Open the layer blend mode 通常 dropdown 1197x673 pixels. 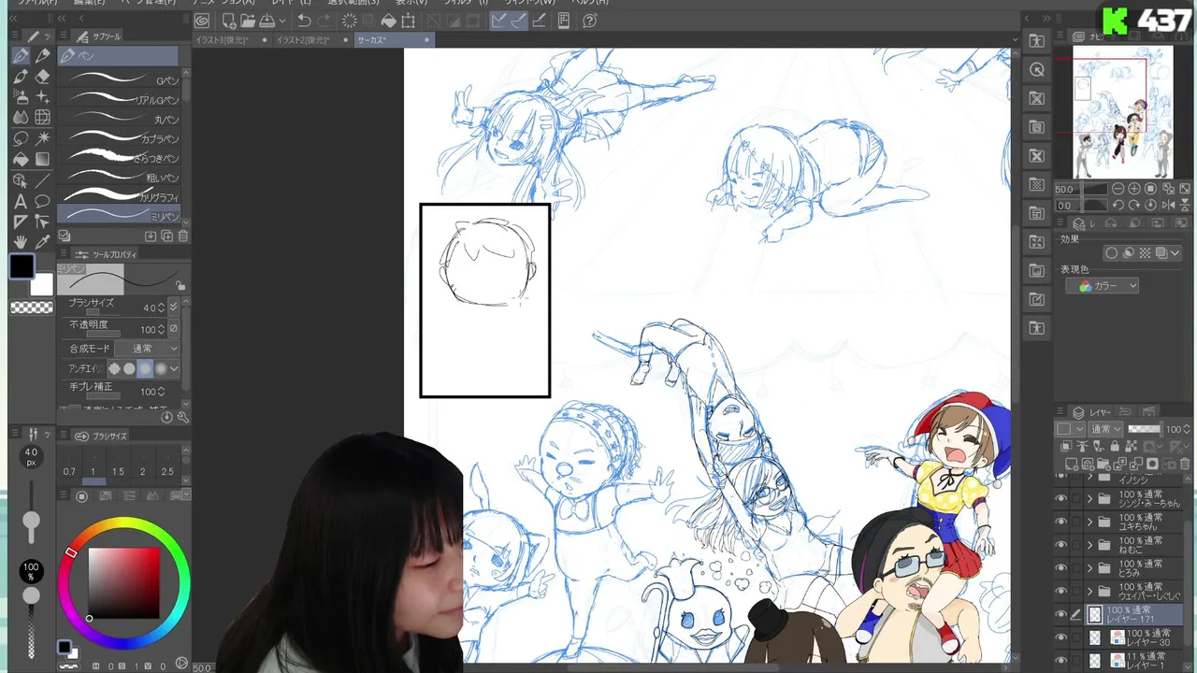(1107, 429)
